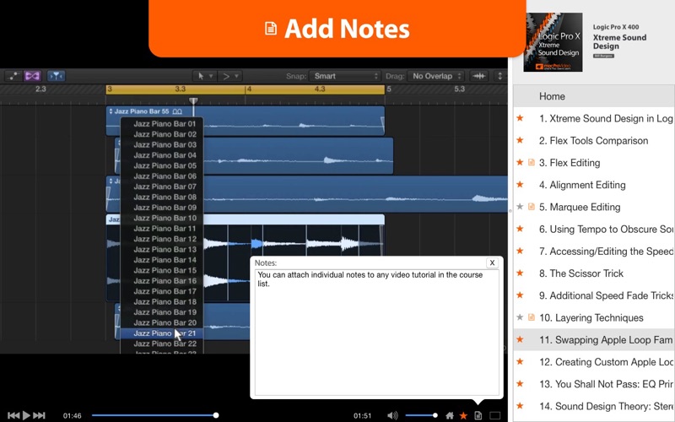Toggle gray favorite star for Marquee Editing
This screenshot has width=675, height=422.
tap(520, 207)
